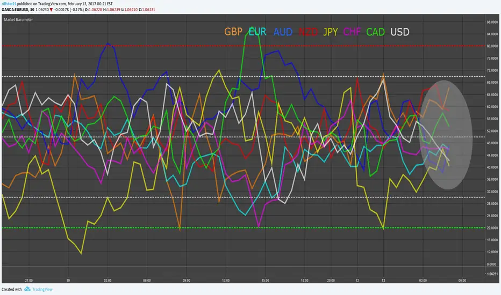Screen dimensions: 501x295
Task: Click the 32.0000 price axis label
Action: pyautogui.click(x=492, y=191)
